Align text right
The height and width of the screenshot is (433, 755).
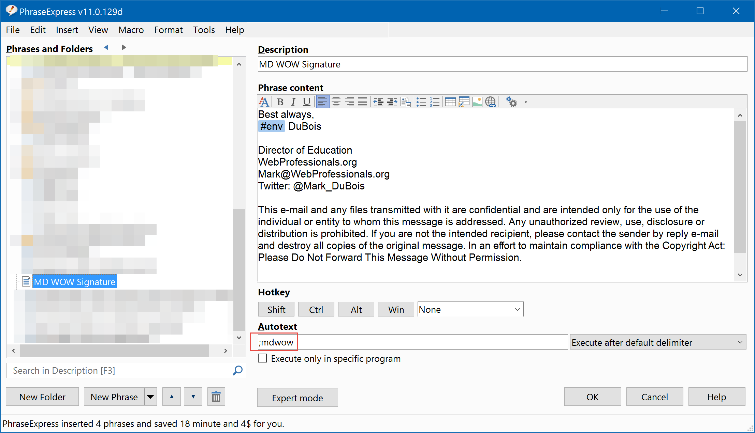[349, 102]
